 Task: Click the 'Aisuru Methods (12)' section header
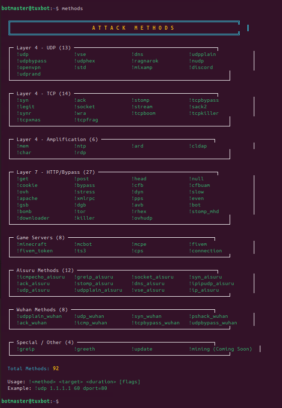point(45,270)
